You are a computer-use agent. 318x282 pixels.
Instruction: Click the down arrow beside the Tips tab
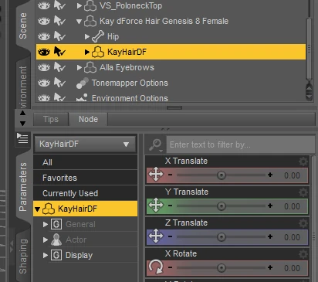coord(22,124)
